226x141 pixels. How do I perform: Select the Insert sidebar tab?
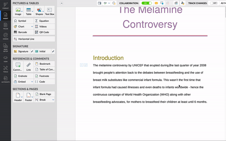tap(5, 16)
